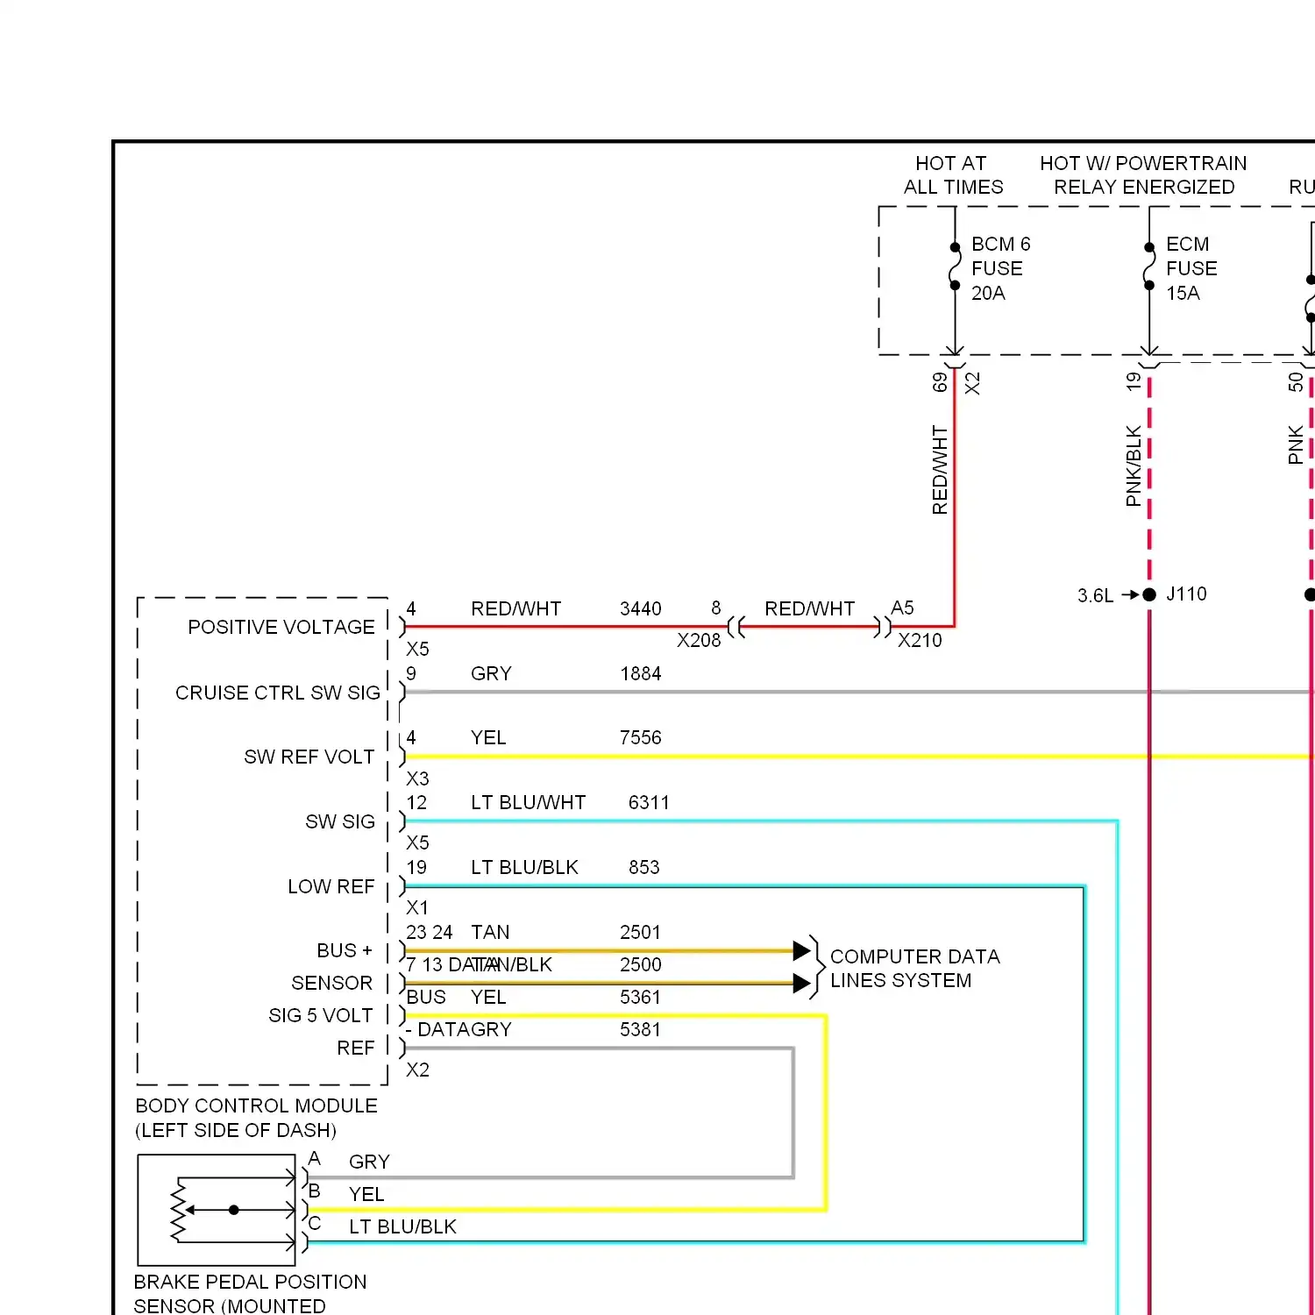This screenshot has width=1315, height=1315.
Task: Click the BCM 6 fuse symbol
Action: tap(955, 267)
